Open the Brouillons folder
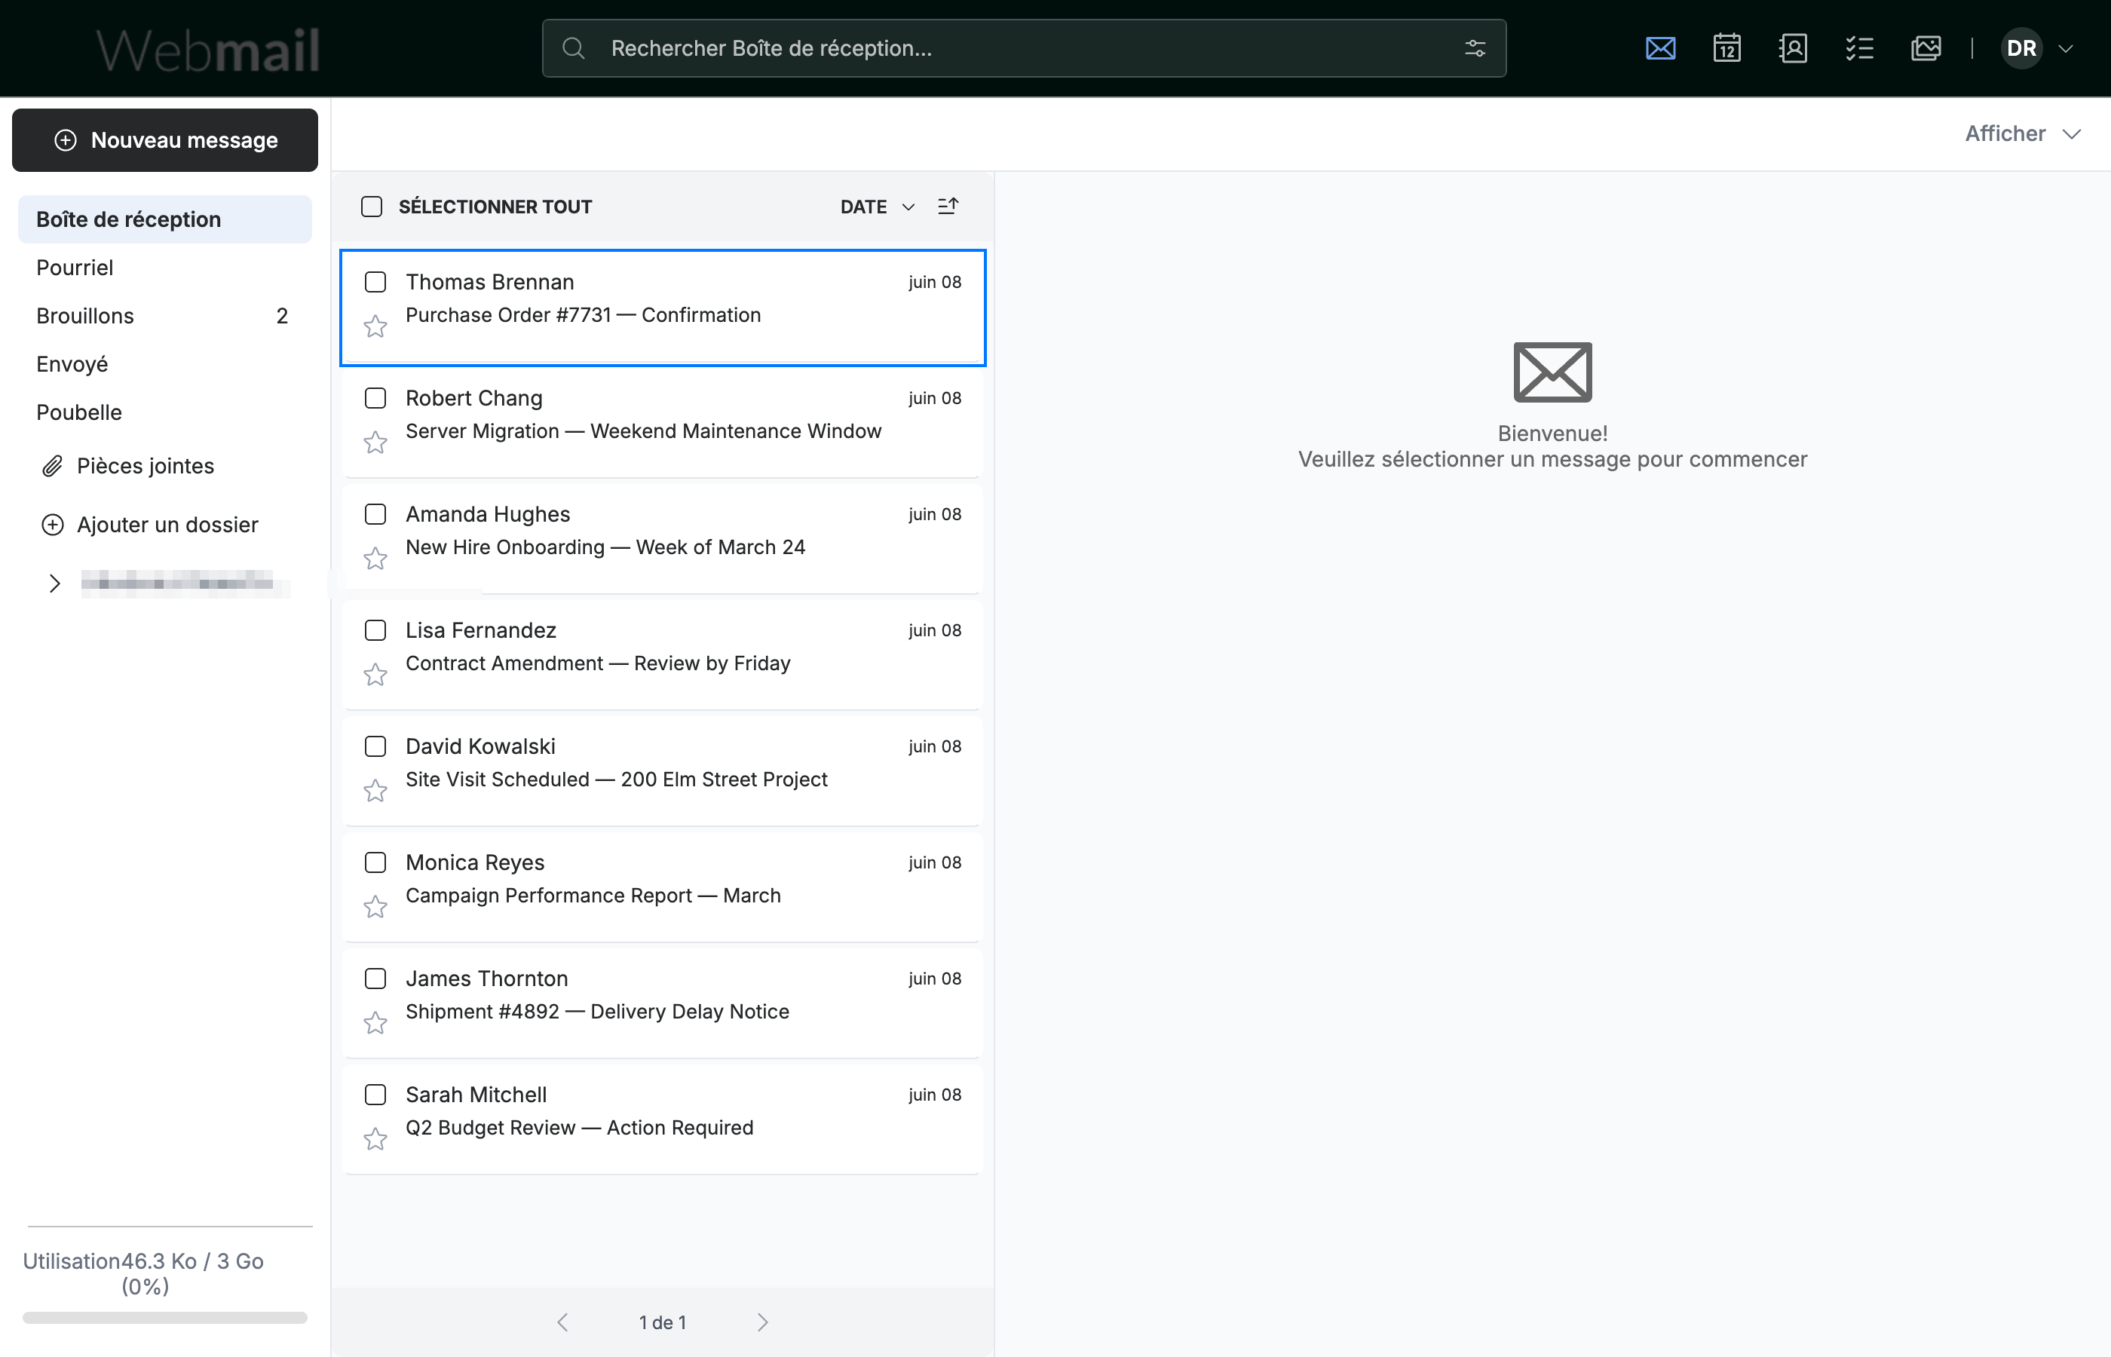The width and height of the screenshot is (2111, 1357). [165, 317]
